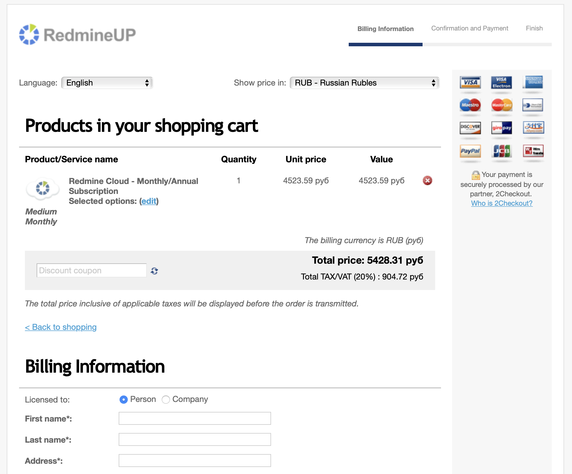Go to the Confirmation and Payment step

[x=470, y=28]
